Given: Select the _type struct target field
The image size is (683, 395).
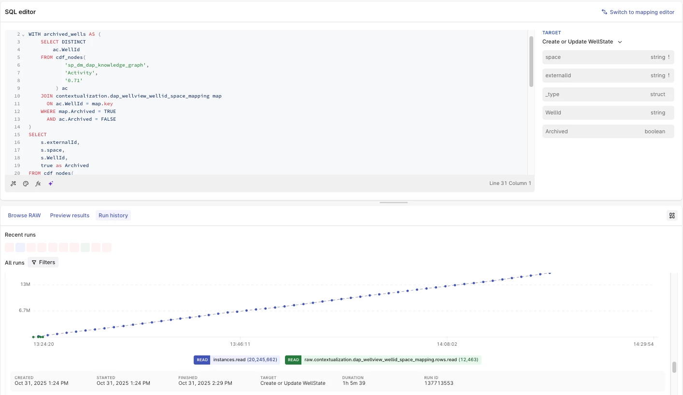Looking at the screenshot, I should 608,94.
